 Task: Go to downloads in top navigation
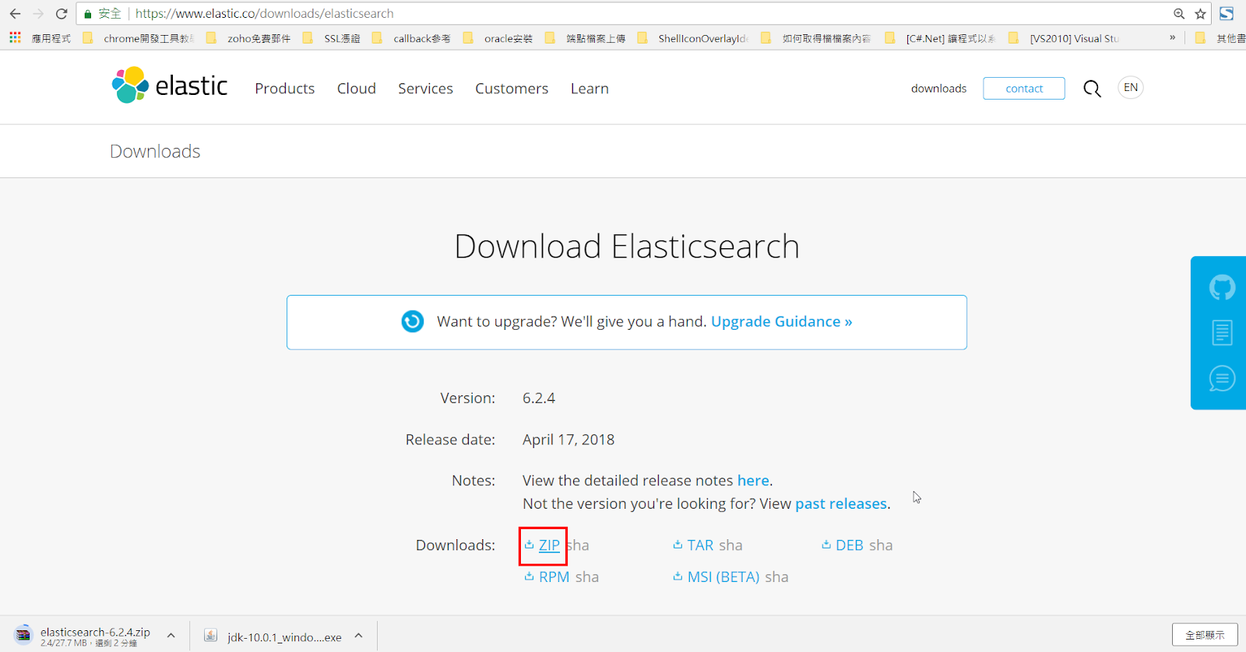(x=938, y=89)
